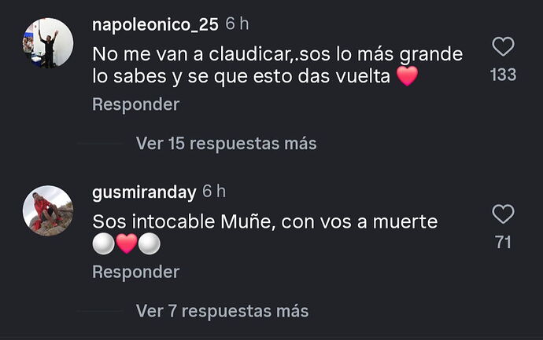
Task: Open gusmiranday's profile picture
Action: pos(48,210)
